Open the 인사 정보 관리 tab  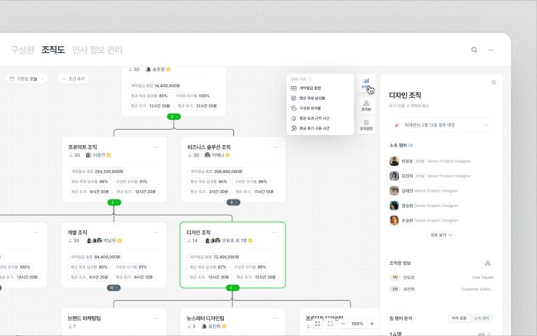click(x=97, y=50)
